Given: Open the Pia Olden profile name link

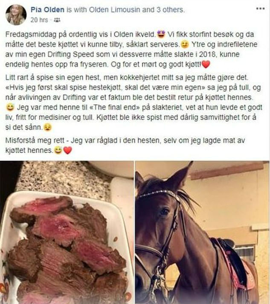Looking at the screenshot, I should click(47, 10).
